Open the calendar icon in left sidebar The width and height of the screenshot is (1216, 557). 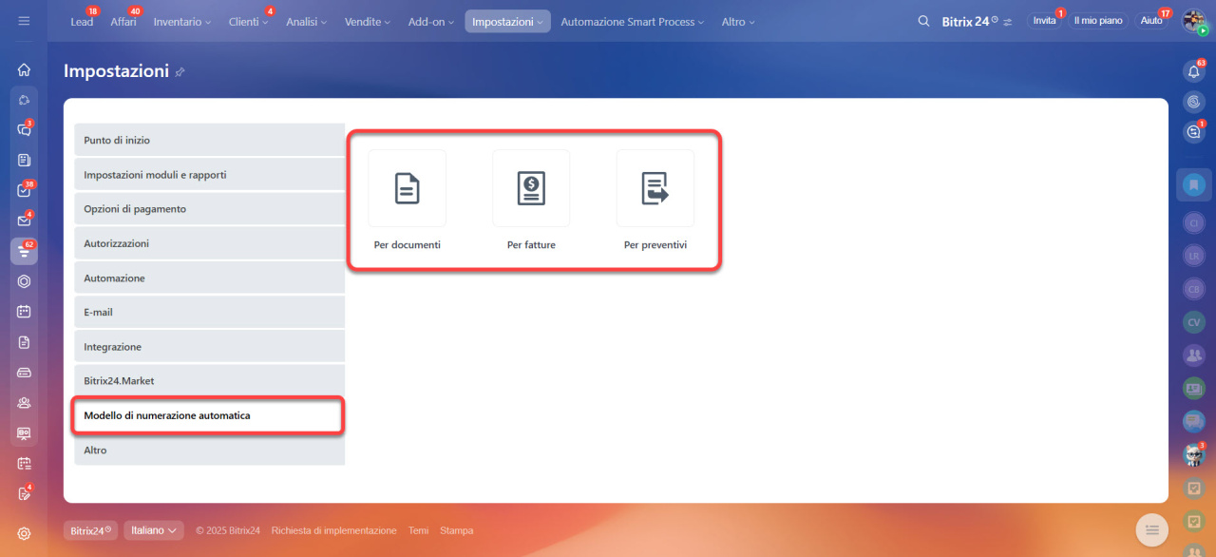(x=24, y=311)
